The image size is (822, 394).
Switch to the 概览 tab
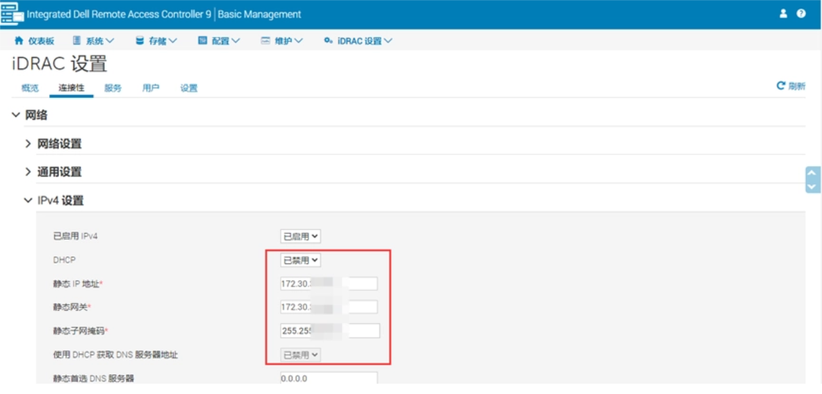click(30, 88)
